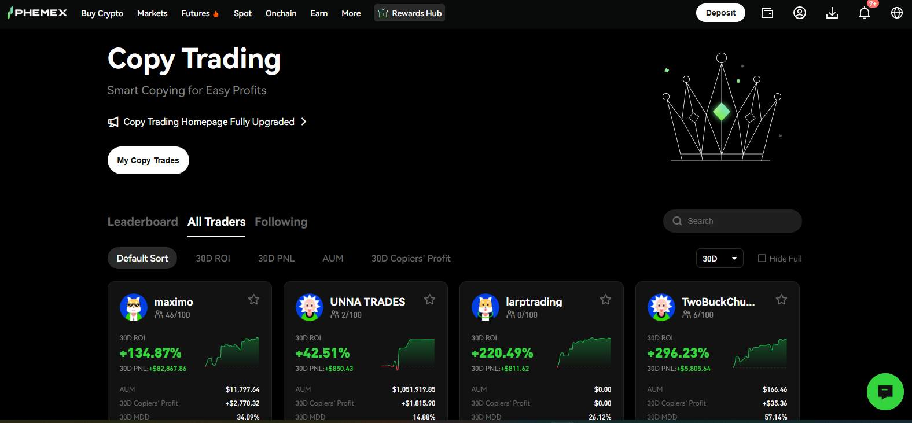
Task: Sort traders by AUM
Action: tap(333, 258)
